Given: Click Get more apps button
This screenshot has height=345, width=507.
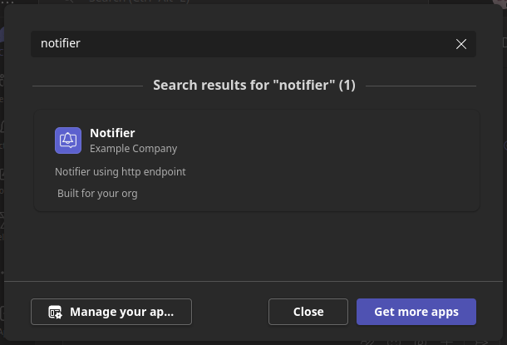Looking at the screenshot, I should (x=416, y=312).
